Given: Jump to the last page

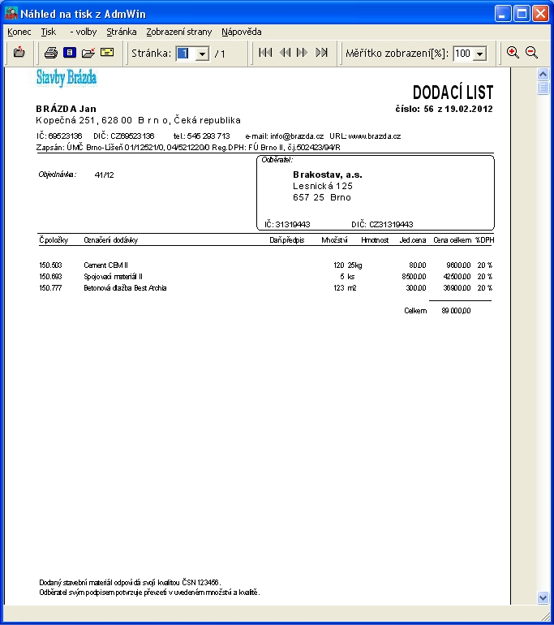Looking at the screenshot, I should [x=321, y=52].
